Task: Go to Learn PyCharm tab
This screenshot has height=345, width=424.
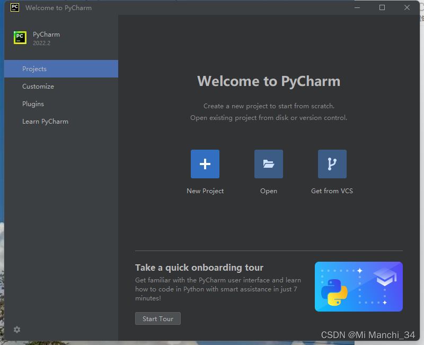Action: point(61,122)
